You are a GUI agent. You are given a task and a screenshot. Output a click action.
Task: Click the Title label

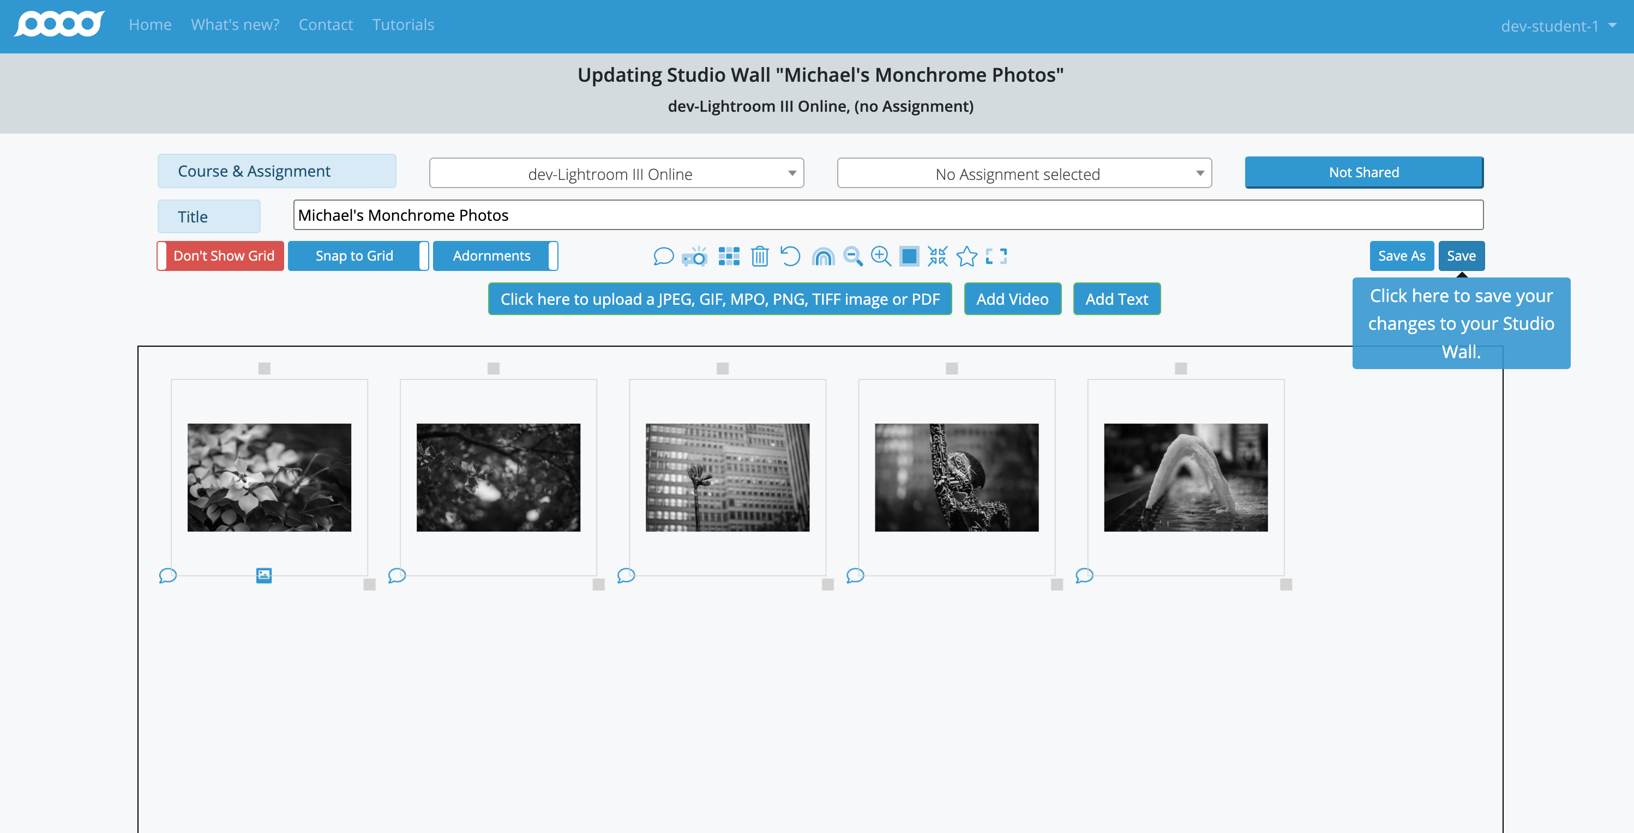click(x=209, y=217)
